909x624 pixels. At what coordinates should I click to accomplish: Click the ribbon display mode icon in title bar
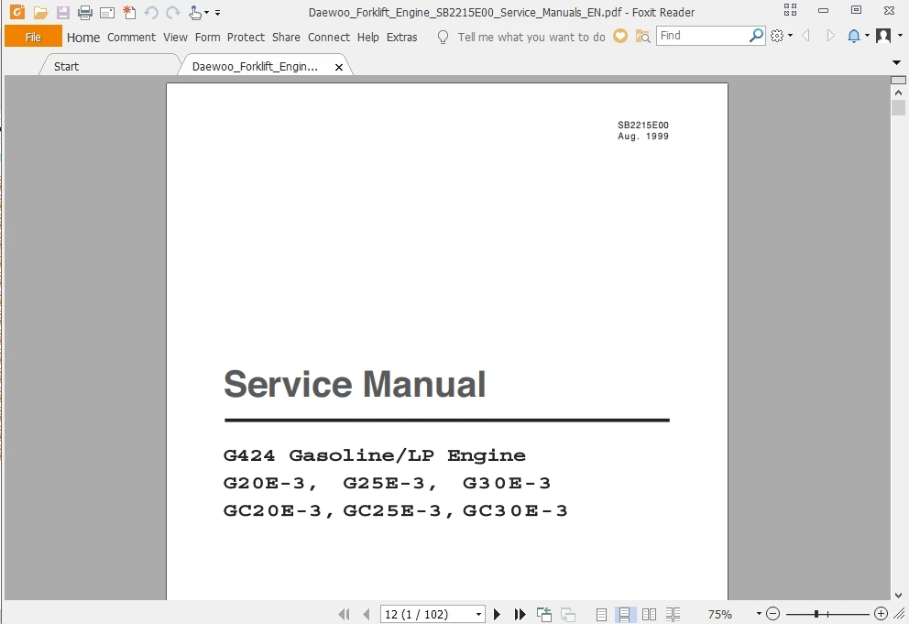click(790, 10)
